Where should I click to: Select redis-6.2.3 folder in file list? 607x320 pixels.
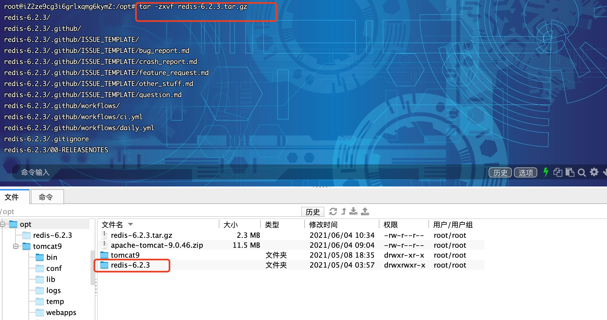pos(130,265)
